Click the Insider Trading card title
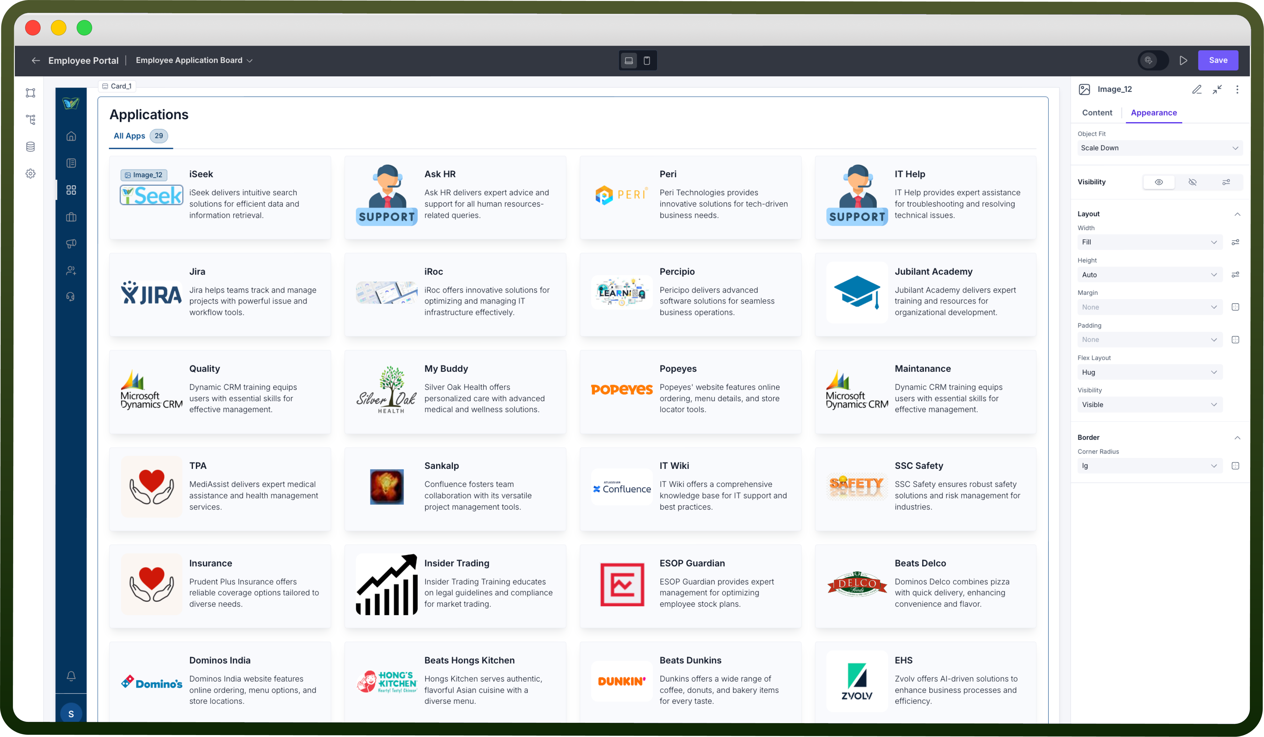 point(456,563)
